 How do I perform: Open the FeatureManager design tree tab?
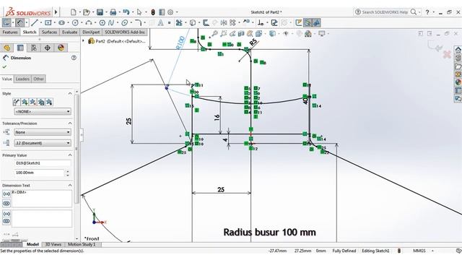[6, 48]
